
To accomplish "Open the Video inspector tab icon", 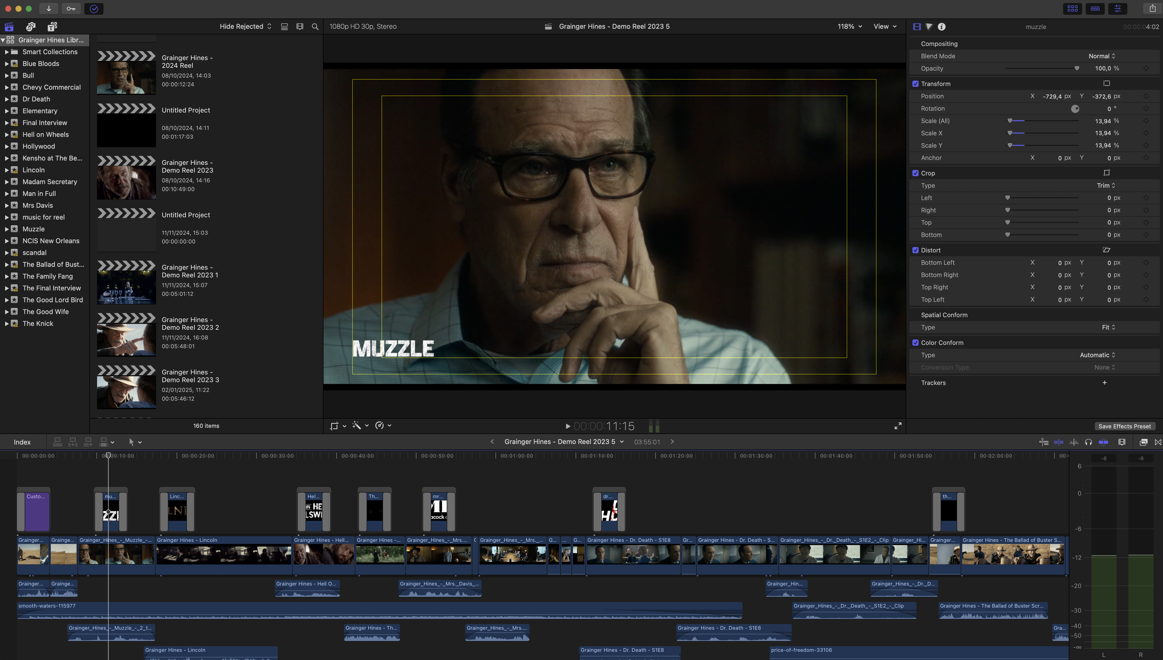I will click(917, 27).
